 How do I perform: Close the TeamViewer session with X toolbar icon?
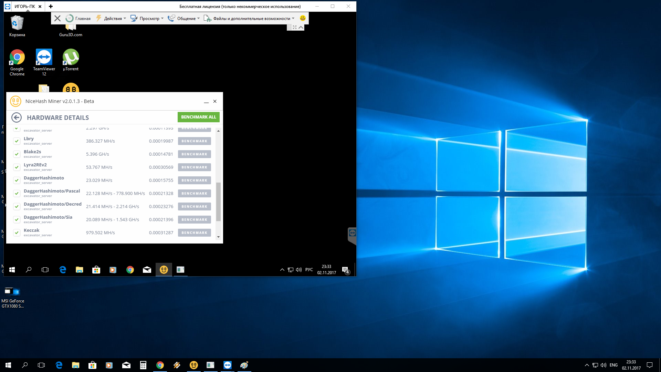(57, 18)
